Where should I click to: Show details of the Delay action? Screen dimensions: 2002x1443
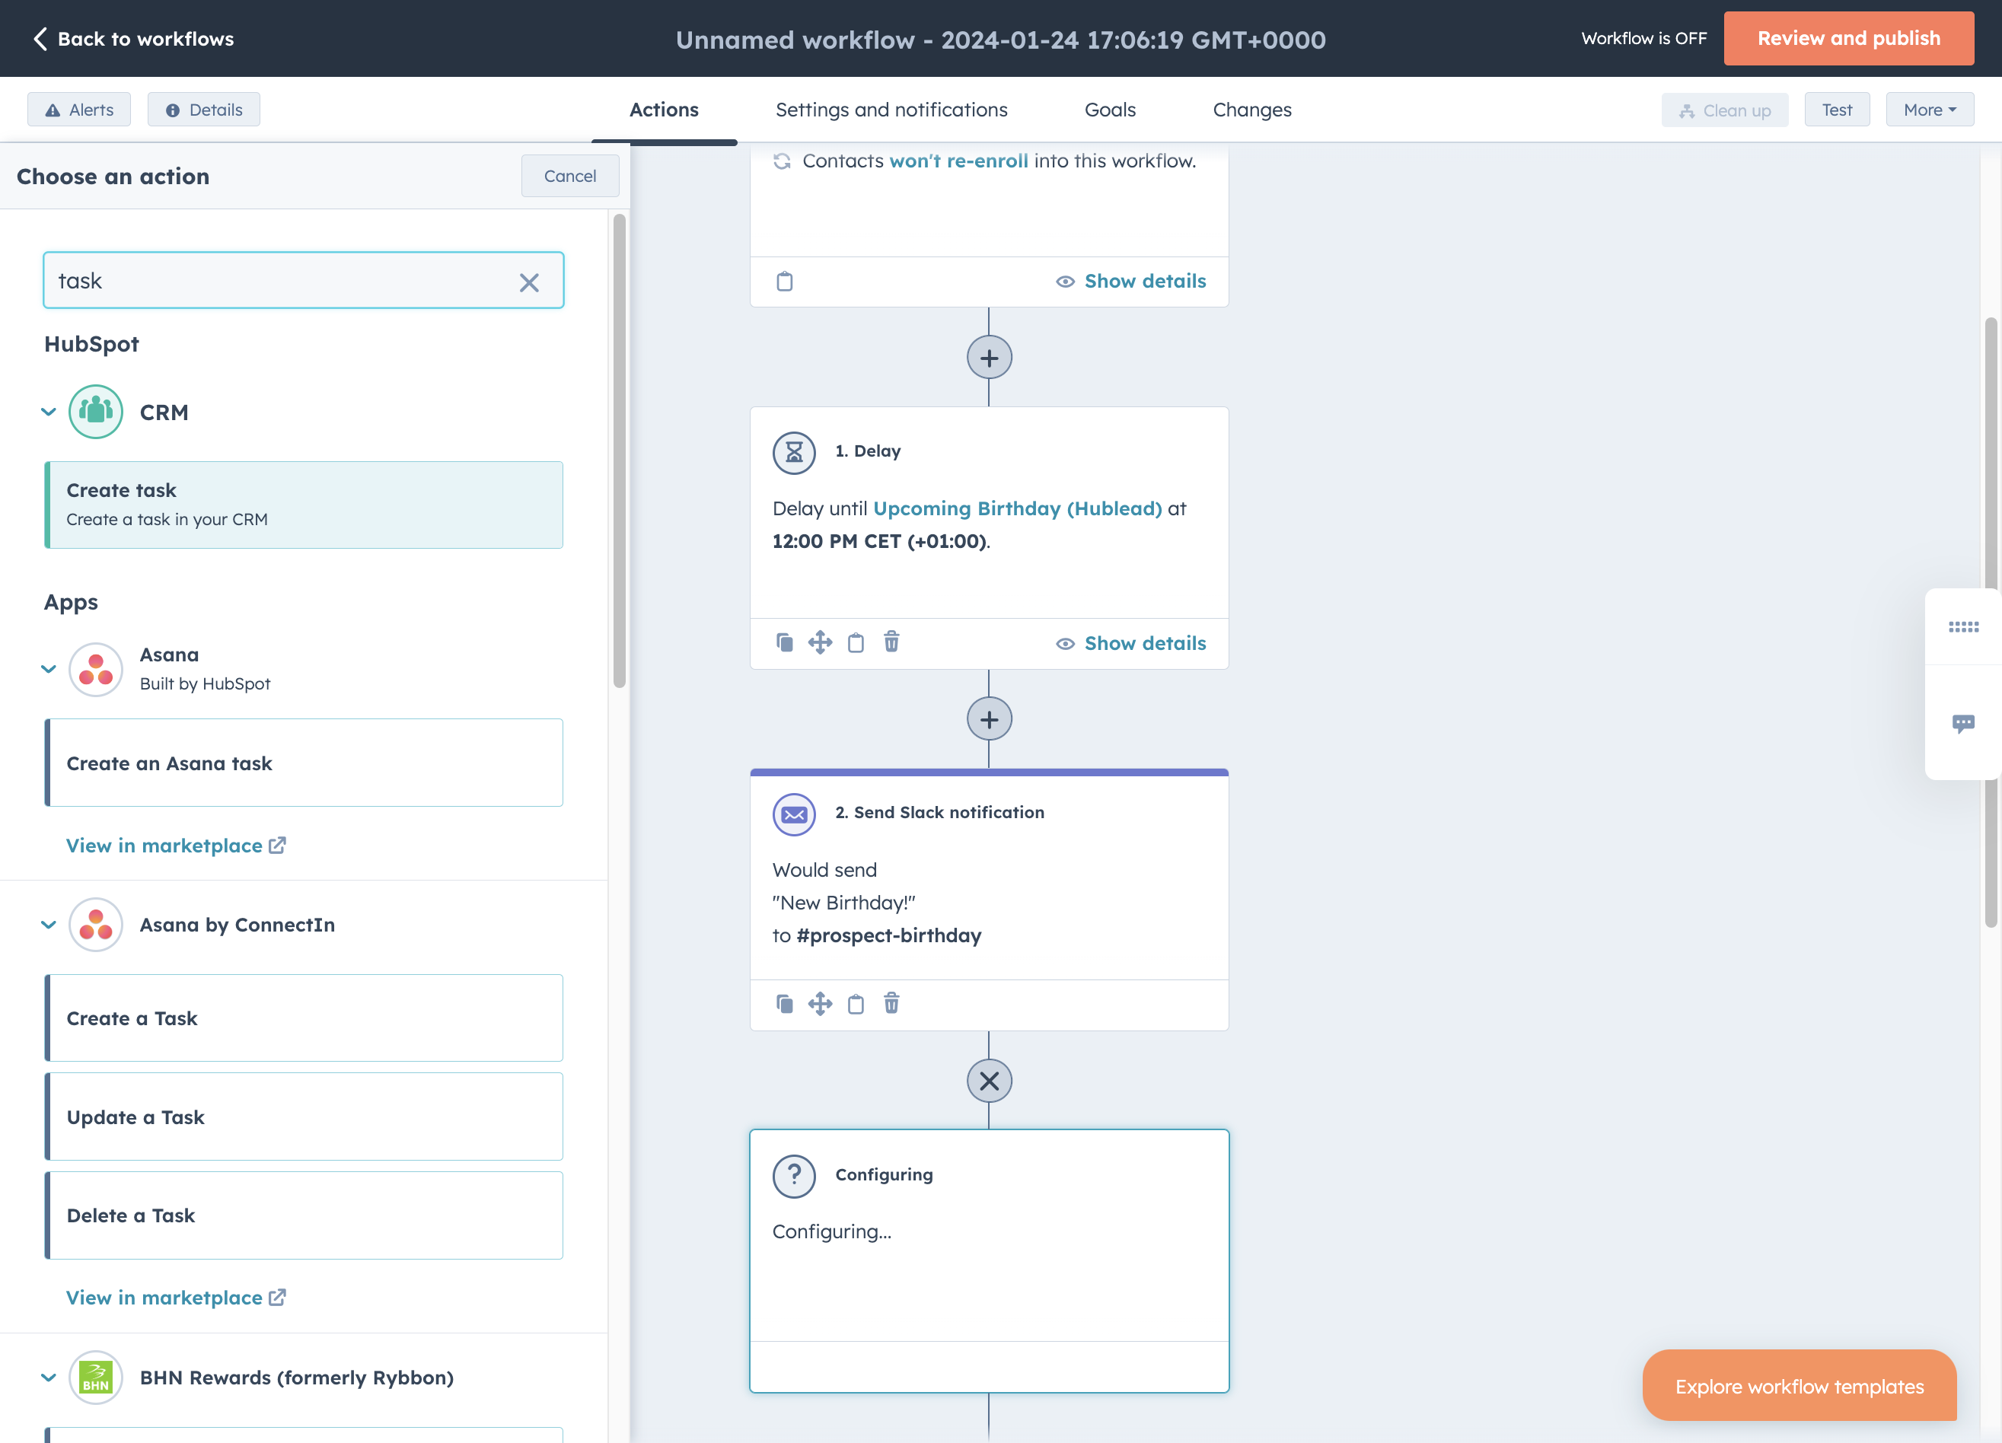[1130, 643]
